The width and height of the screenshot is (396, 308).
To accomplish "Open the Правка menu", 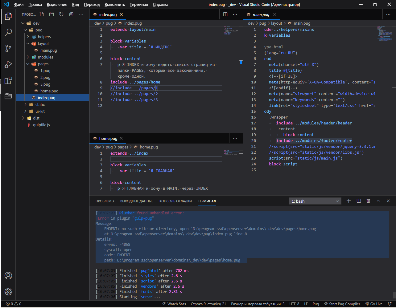I will point(35,5).
